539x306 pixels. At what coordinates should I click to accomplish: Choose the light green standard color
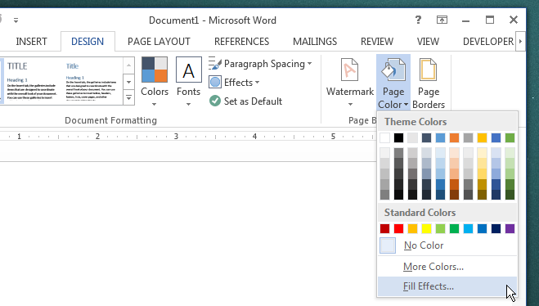point(440,228)
